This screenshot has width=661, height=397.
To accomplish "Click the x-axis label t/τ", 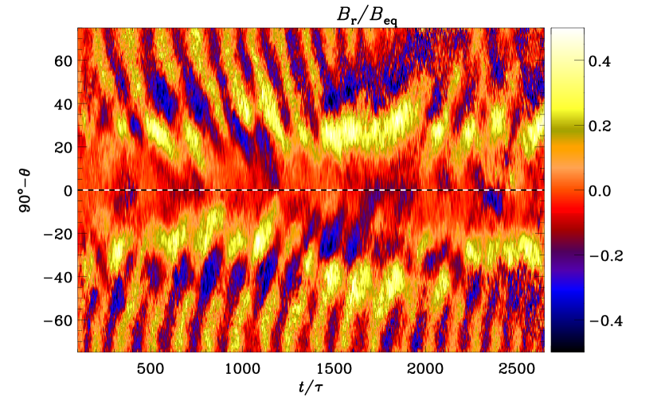I will click(311, 386).
